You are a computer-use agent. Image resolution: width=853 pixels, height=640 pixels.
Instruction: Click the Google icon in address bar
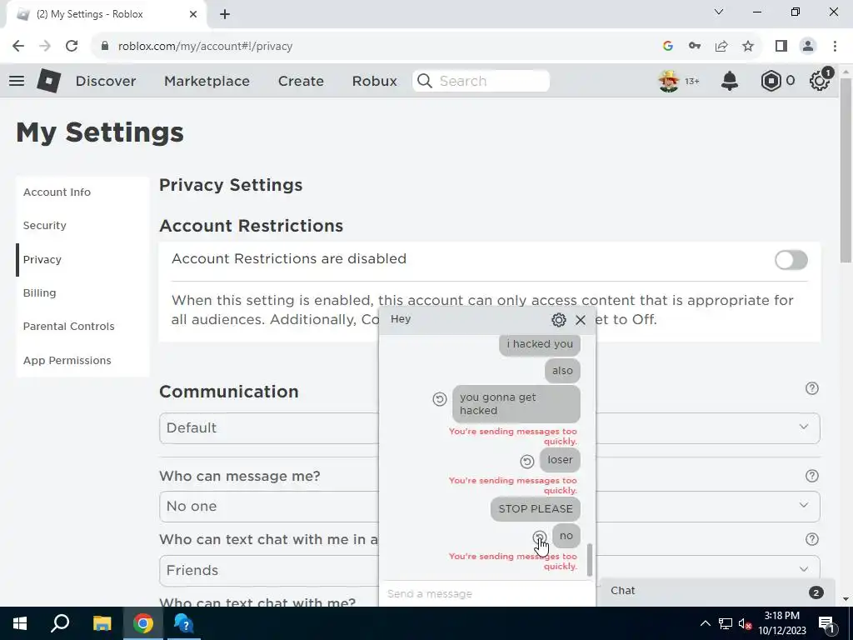tap(668, 47)
